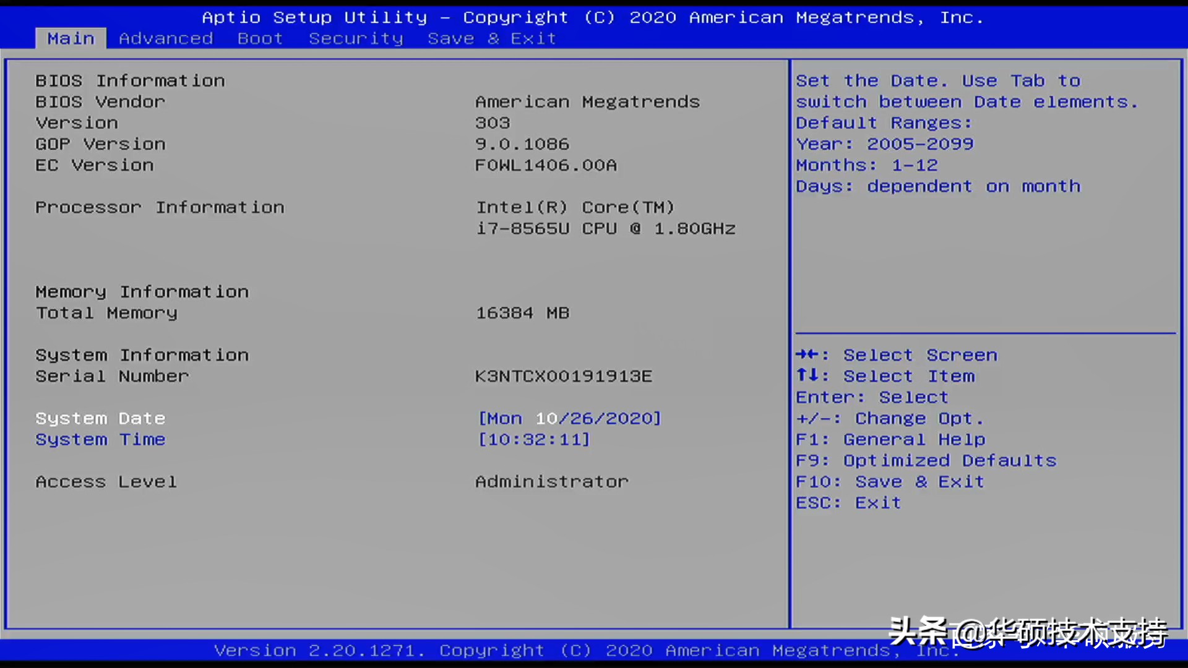Open Security settings menu
This screenshot has width=1188, height=668.
[356, 38]
